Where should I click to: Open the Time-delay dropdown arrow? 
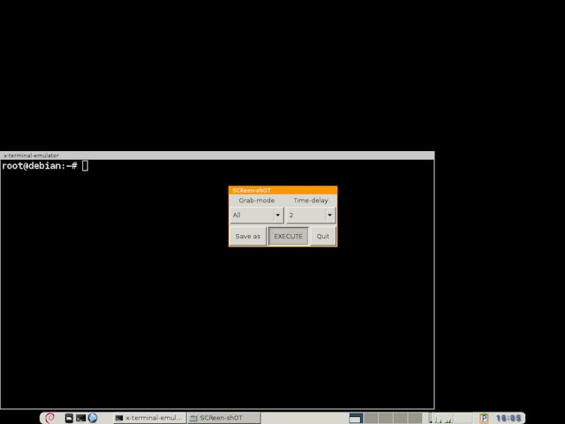(x=329, y=216)
